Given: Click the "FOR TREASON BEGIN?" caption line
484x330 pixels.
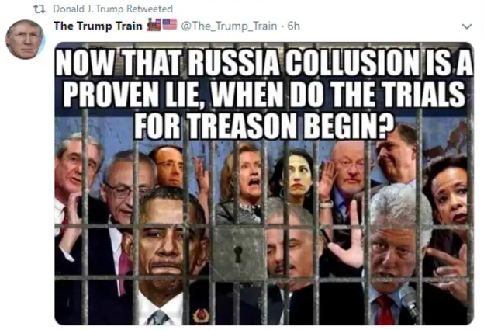Looking at the screenshot, I should pos(264,126).
